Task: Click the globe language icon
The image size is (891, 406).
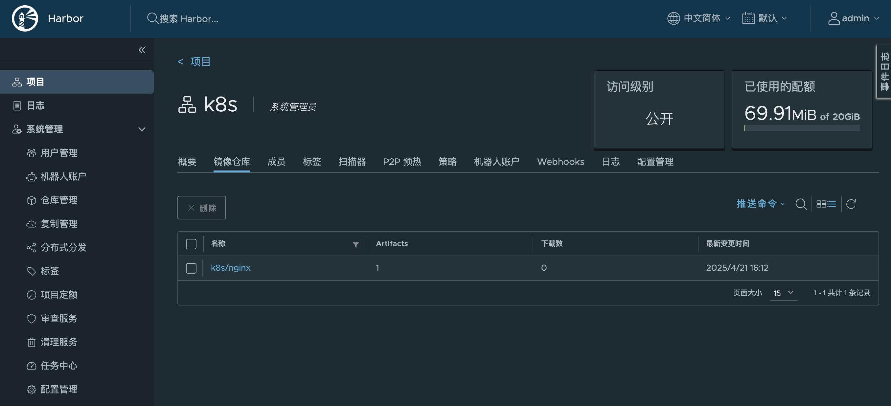Action: tap(674, 18)
